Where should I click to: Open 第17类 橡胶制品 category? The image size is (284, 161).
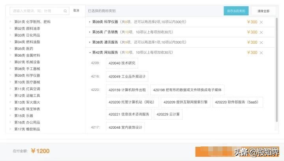tap(27, 129)
